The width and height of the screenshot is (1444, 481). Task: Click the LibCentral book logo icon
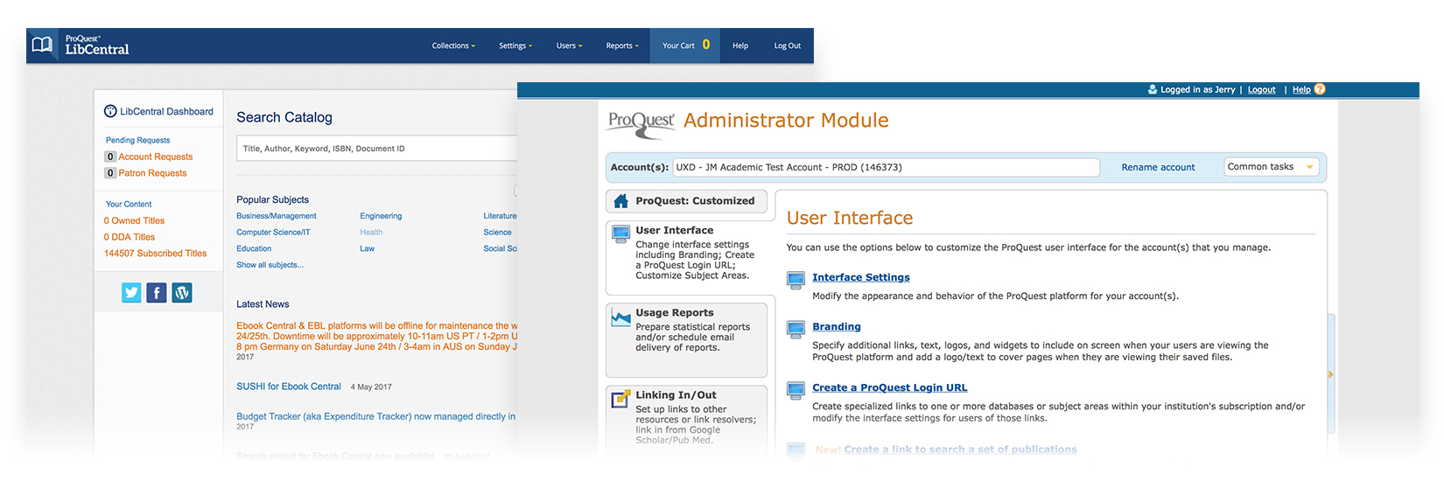click(42, 45)
